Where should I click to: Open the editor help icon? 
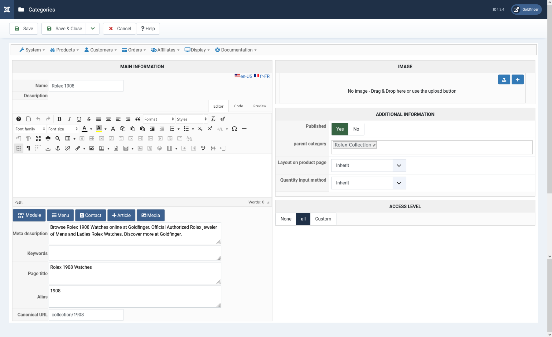click(x=19, y=119)
